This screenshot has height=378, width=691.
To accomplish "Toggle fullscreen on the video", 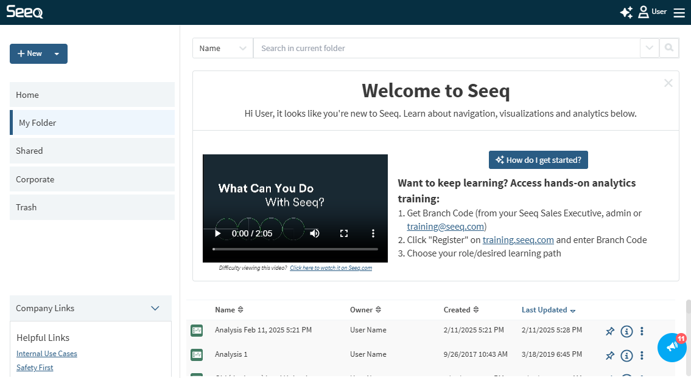I will coord(344,233).
